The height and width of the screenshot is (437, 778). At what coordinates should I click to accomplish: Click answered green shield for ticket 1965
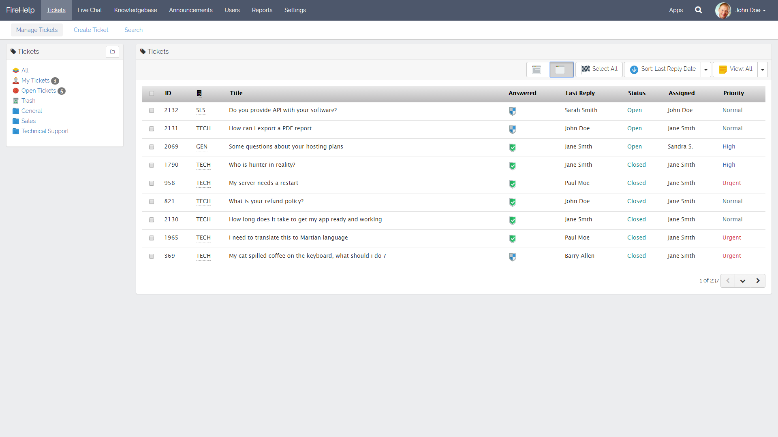513,239
